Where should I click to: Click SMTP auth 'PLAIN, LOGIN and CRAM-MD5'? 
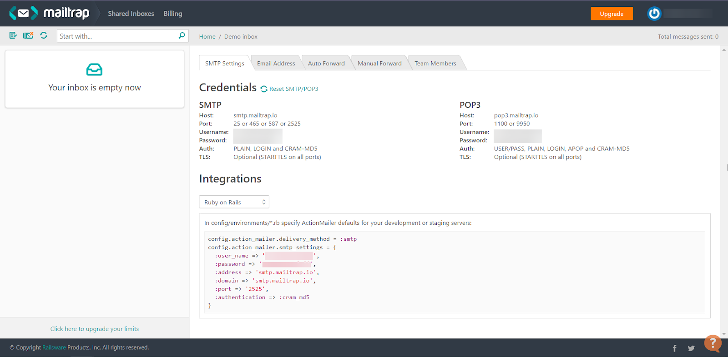(x=275, y=149)
